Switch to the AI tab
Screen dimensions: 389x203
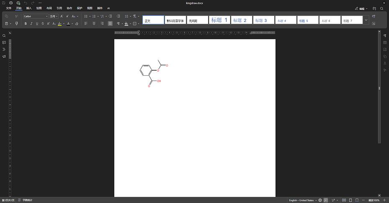click(108, 8)
